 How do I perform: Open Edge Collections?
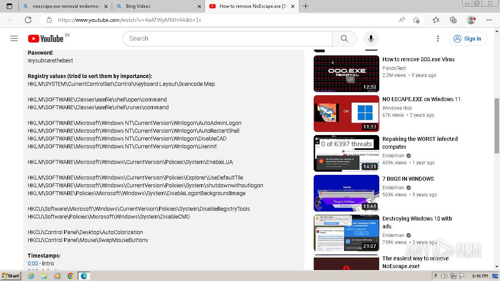(453, 20)
